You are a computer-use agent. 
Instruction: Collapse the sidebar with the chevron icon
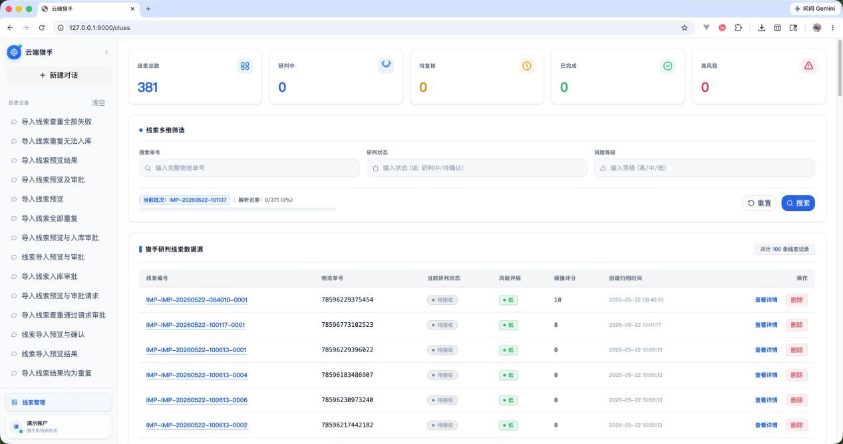106,52
